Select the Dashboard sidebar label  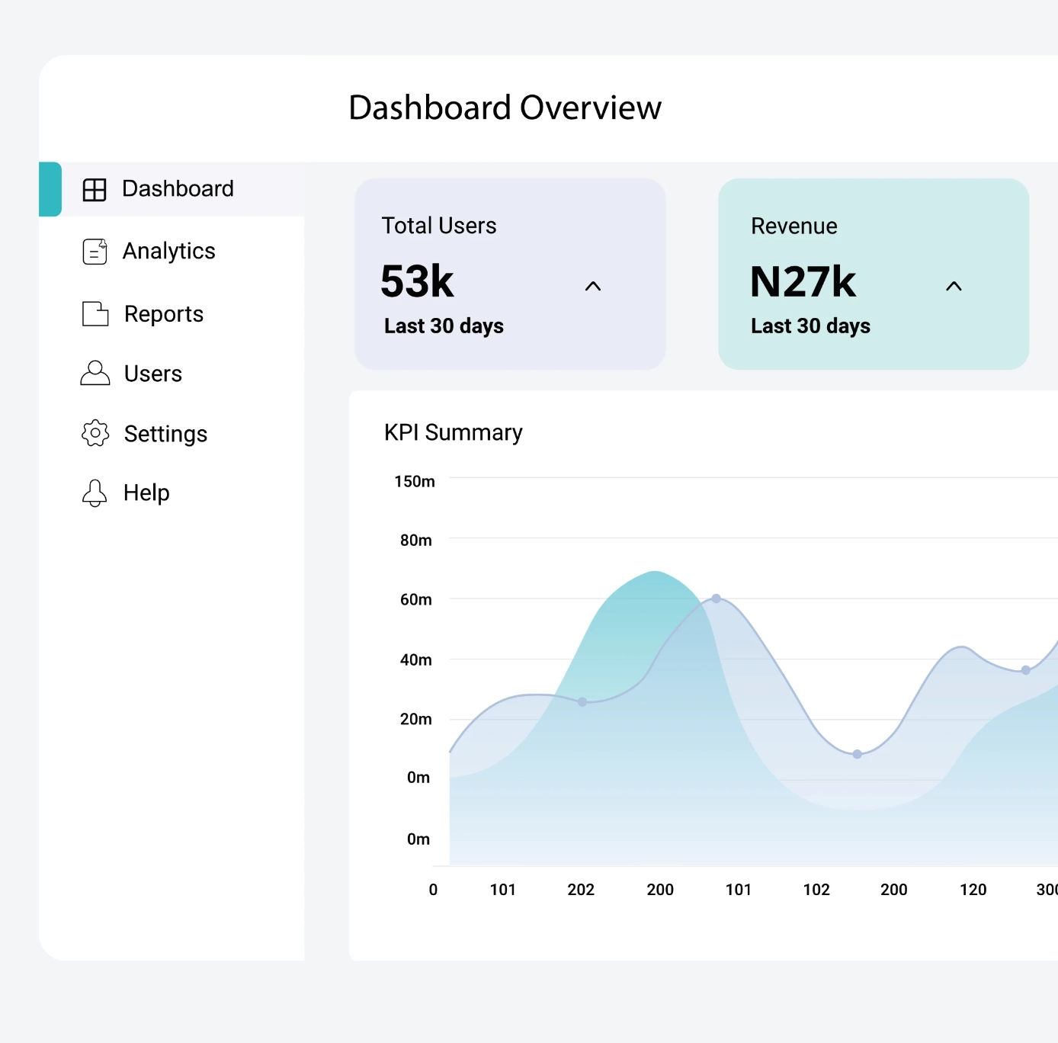point(178,188)
